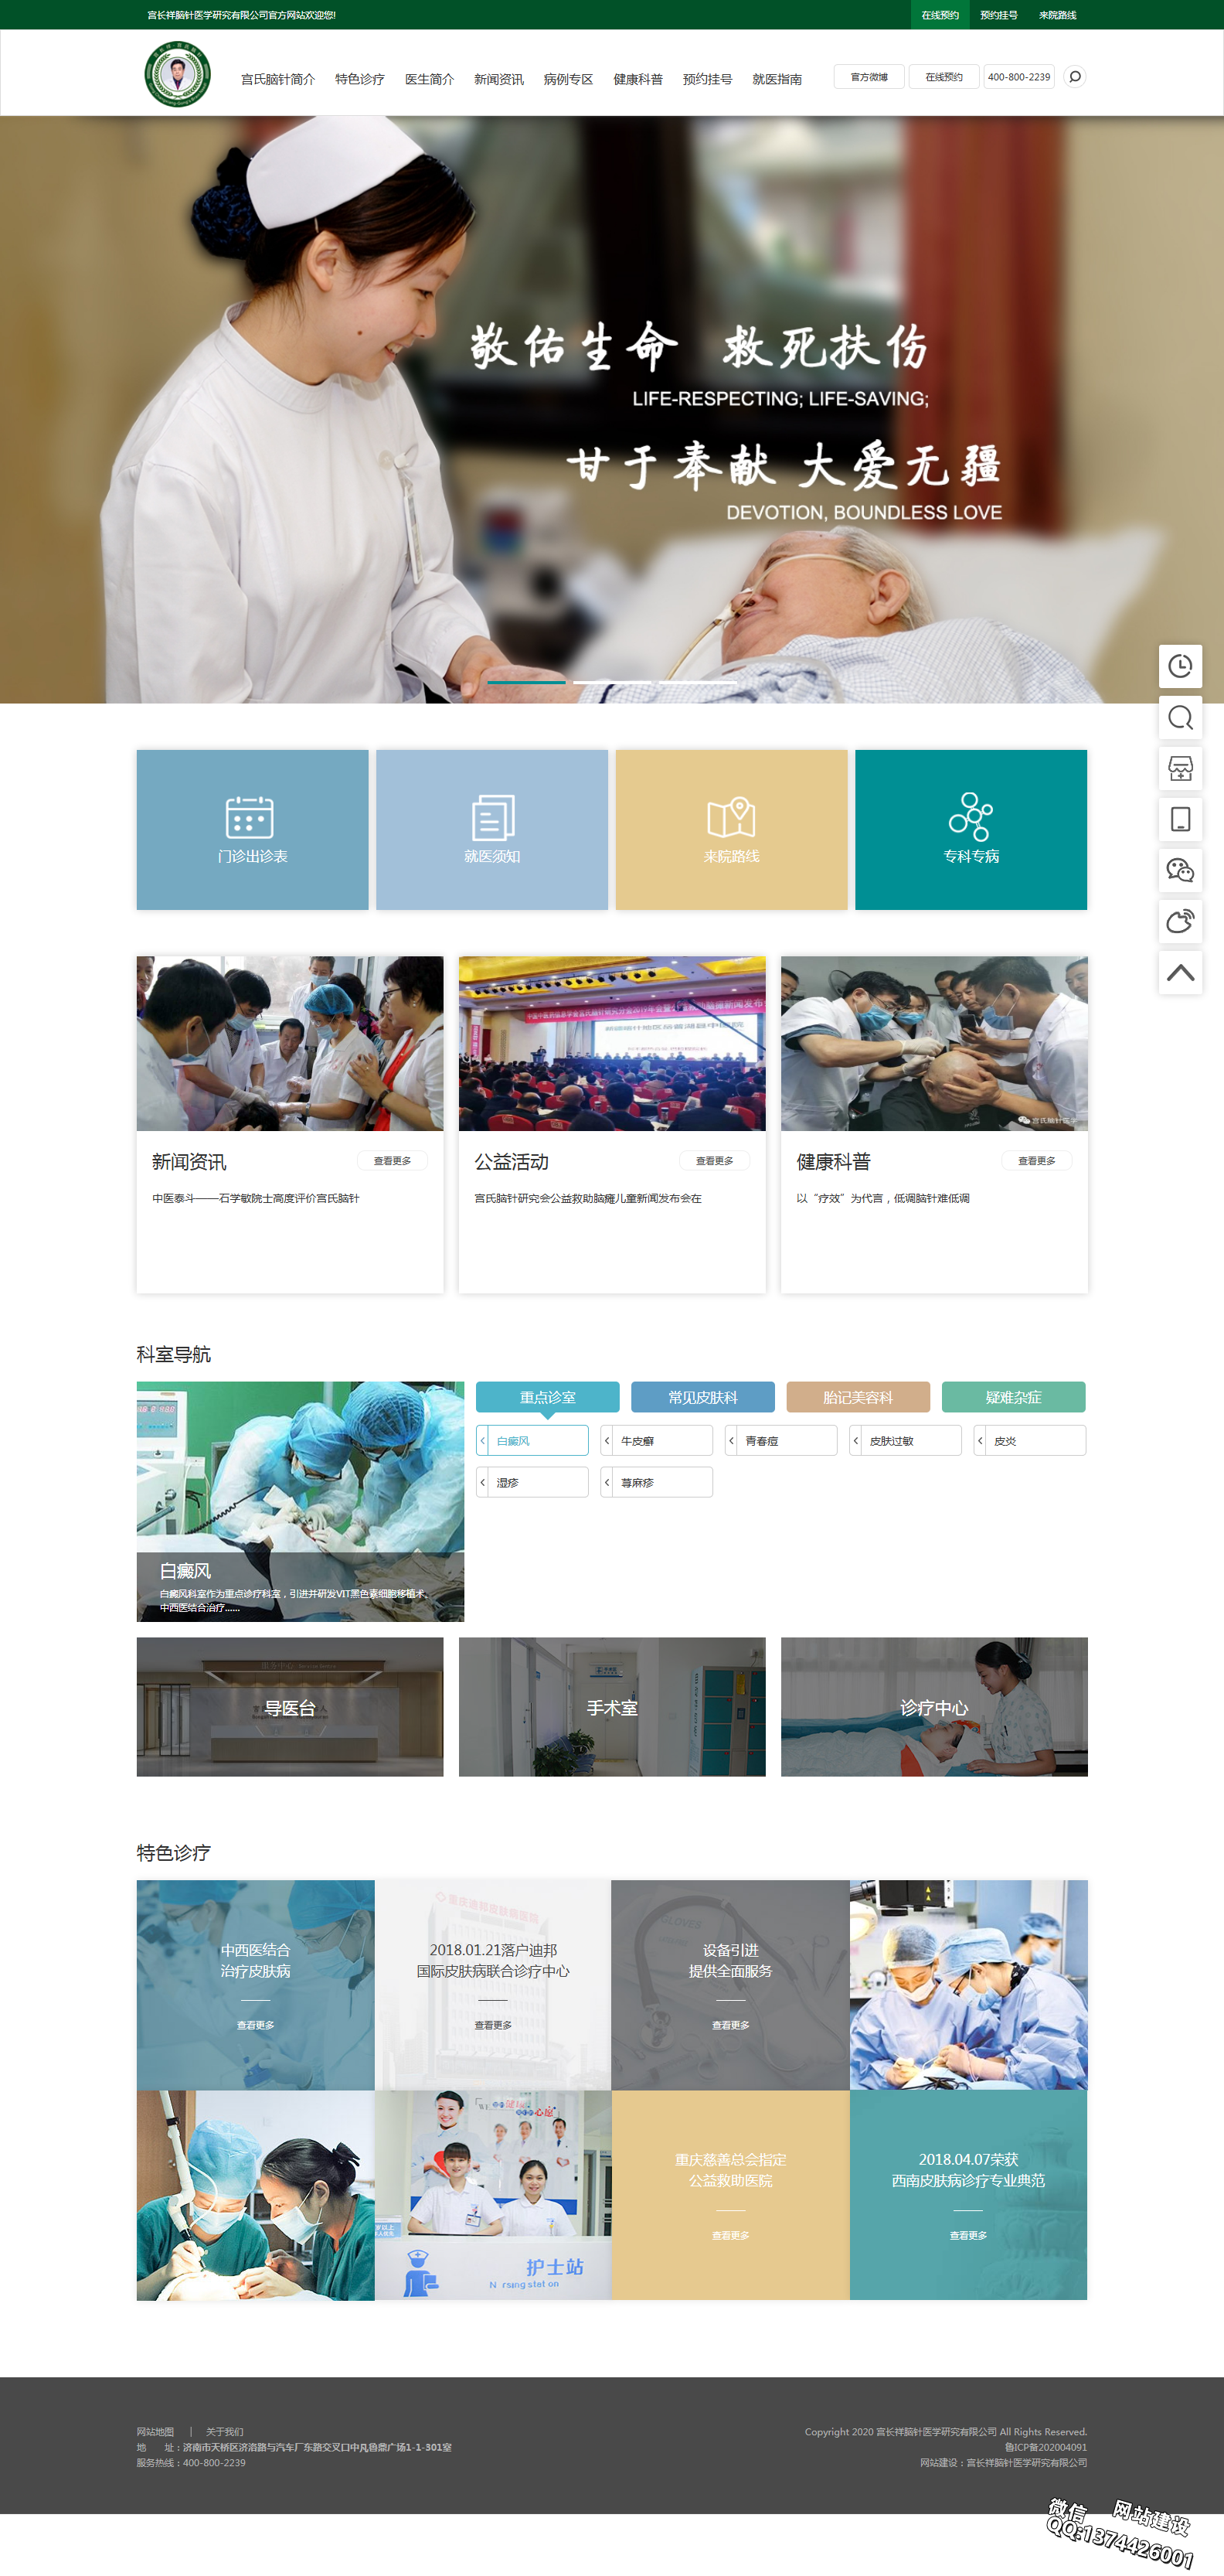Open the 专科专病 molecule tile

click(971, 830)
